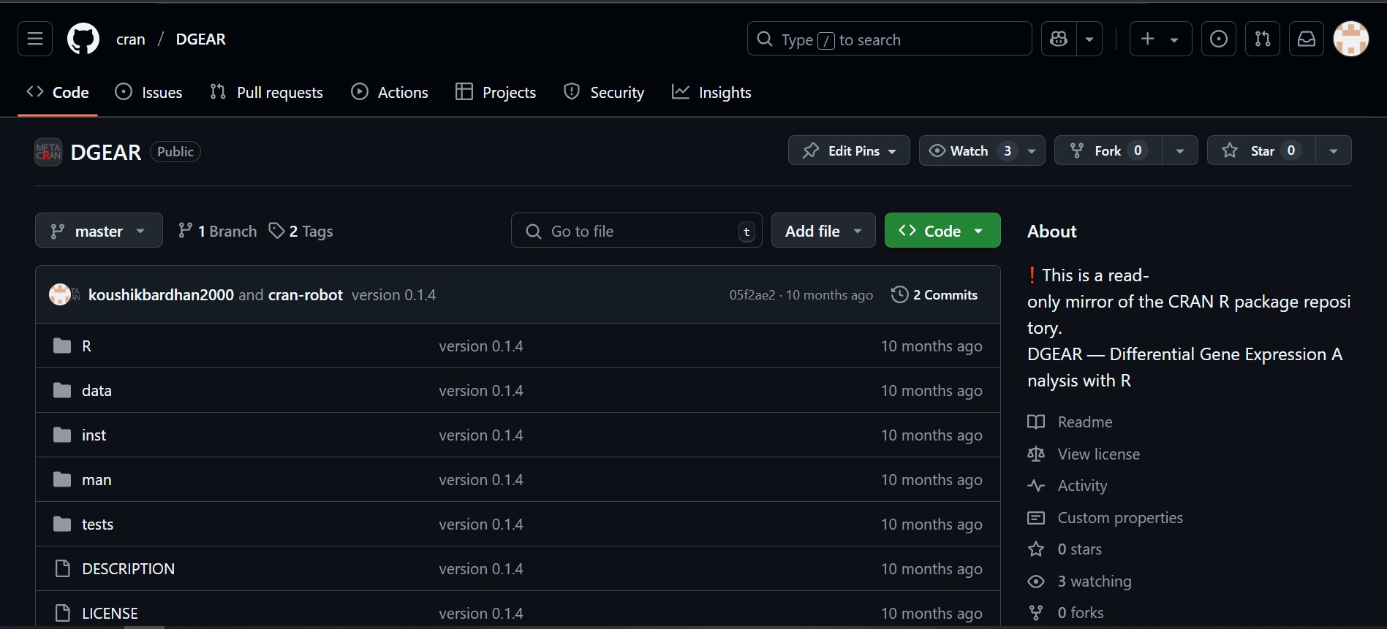Expand the Copilot dropdown arrow
Image resolution: width=1387 pixels, height=629 pixels.
point(1089,39)
